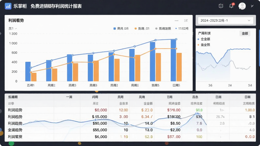Expand the date dropdown chevron arrow

pyautogui.click(x=249, y=21)
